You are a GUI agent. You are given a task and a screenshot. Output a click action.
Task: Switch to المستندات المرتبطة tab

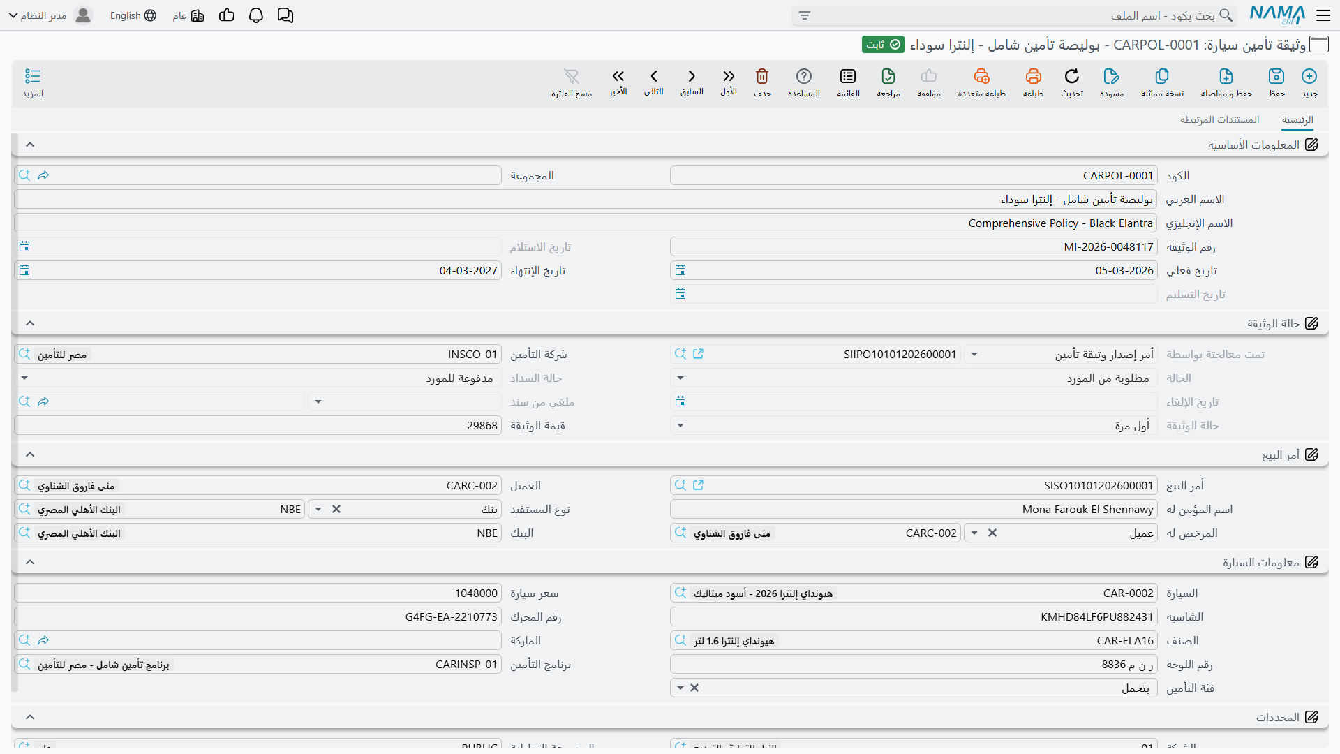1220,120
